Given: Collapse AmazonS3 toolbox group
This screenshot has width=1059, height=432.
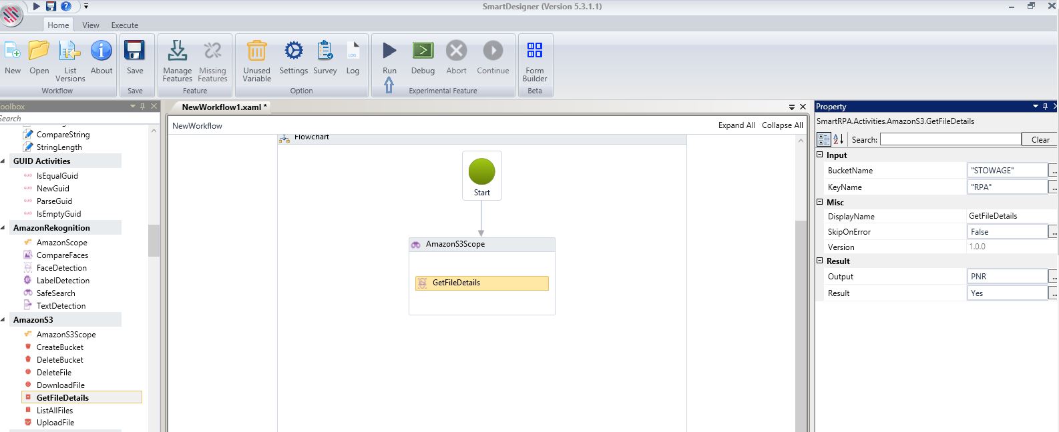Looking at the screenshot, I should coord(4,320).
